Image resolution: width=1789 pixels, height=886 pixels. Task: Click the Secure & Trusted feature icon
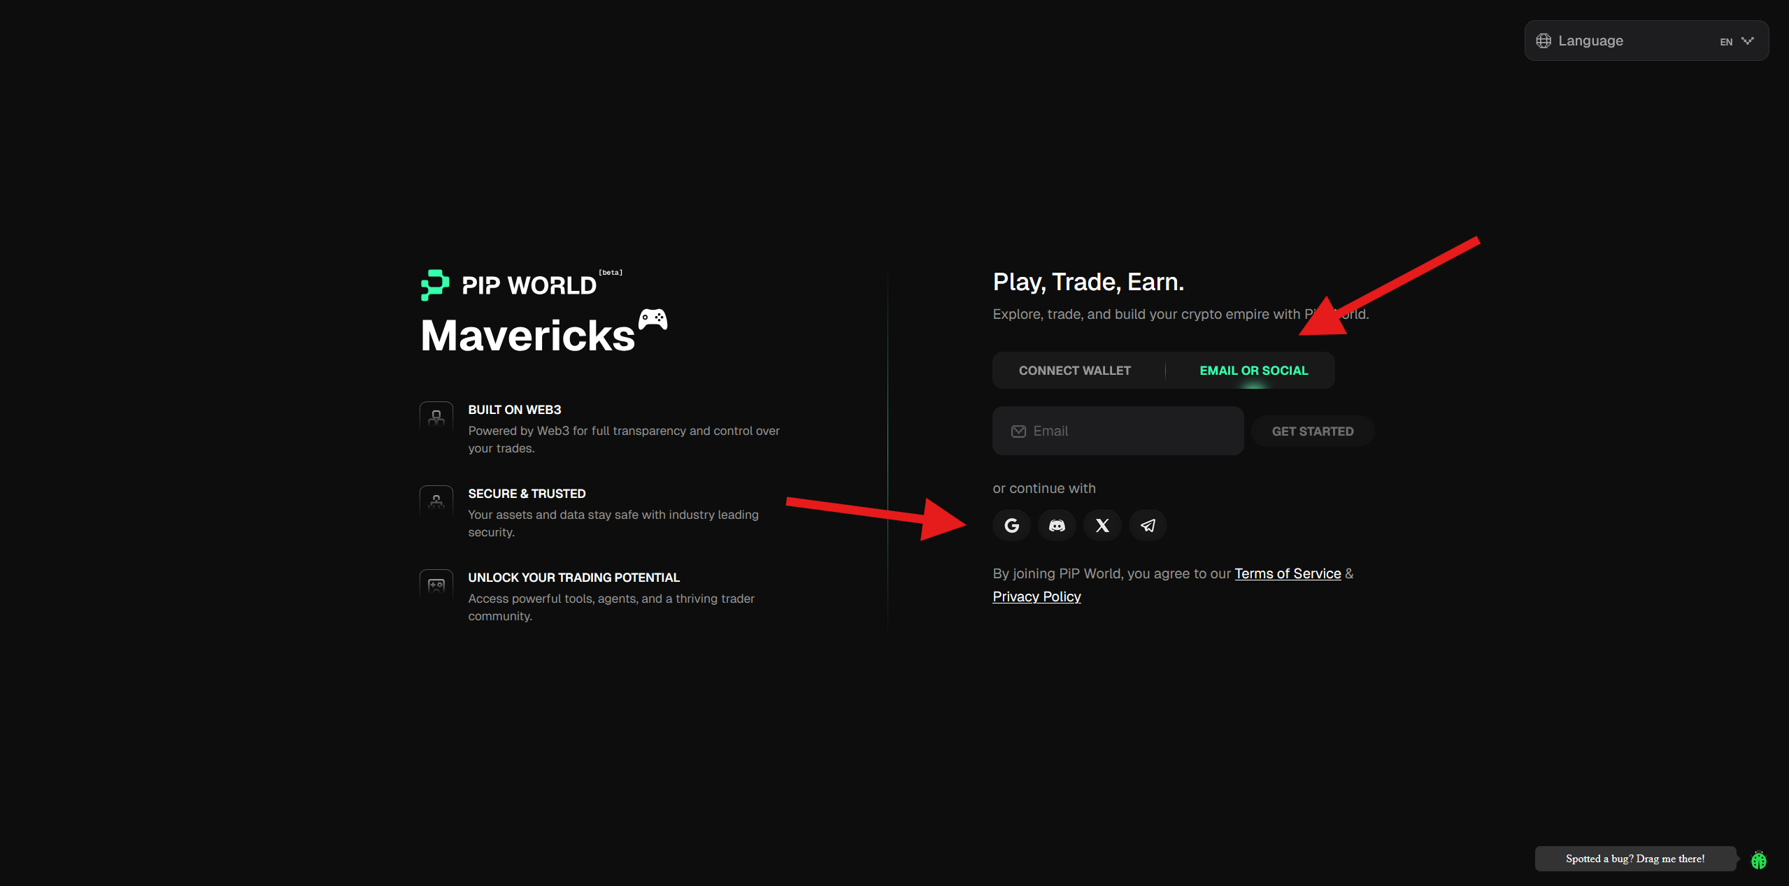(436, 501)
